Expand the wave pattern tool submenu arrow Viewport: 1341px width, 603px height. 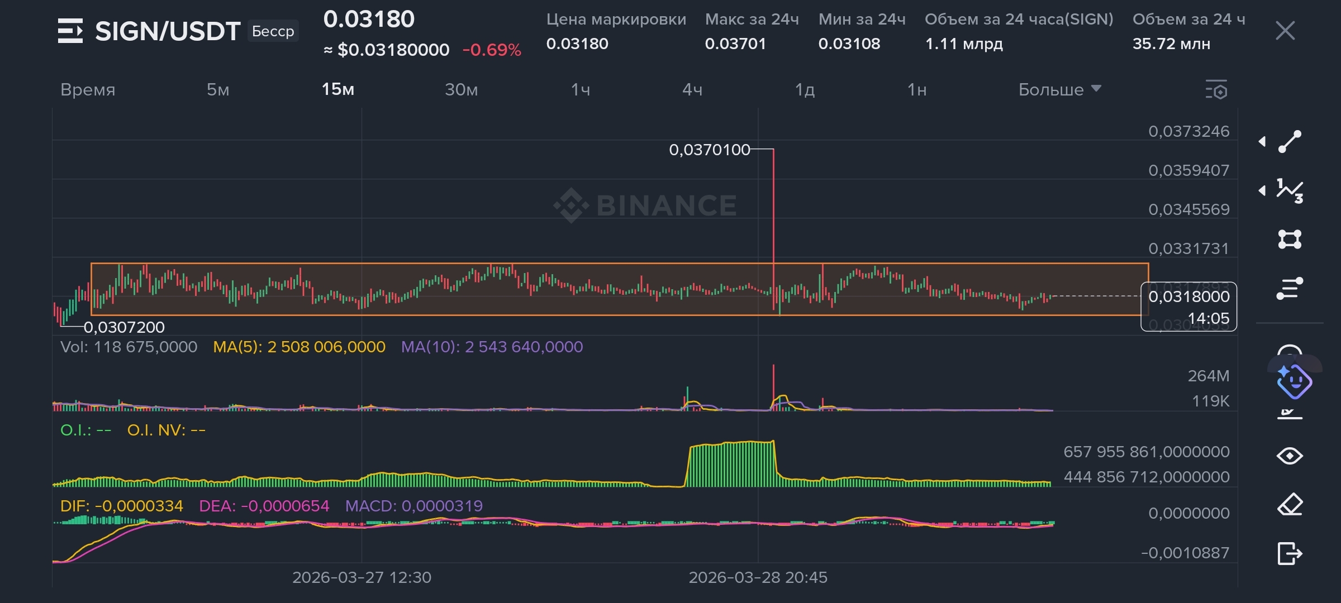point(1262,191)
